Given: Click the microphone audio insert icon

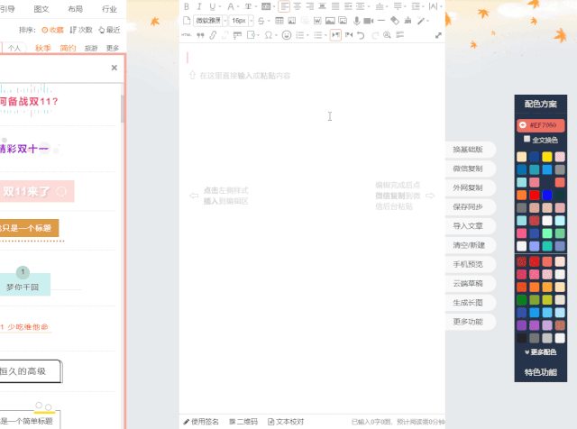Looking at the screenshot, I should pos(356,20).
